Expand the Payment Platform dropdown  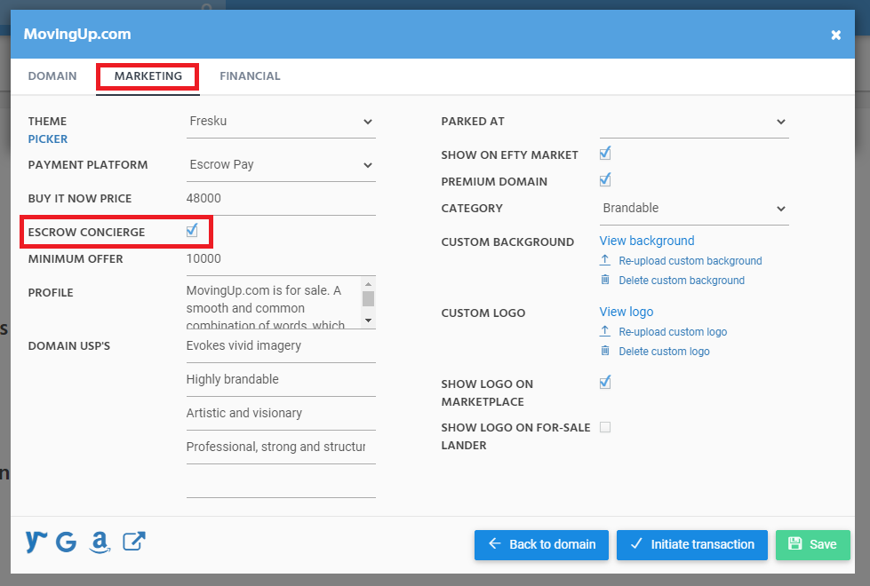click(281, 164)
